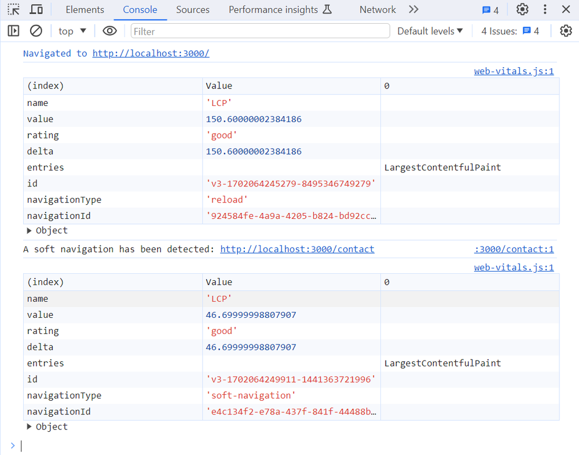Show more tabs with the double chevron
The height and width of the screenshot is (455, 579).
[413, 10]
